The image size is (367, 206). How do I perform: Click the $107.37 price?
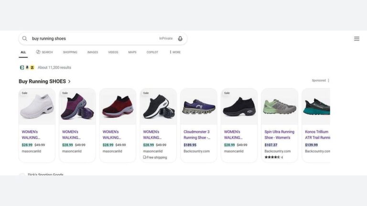click(271, 145)
